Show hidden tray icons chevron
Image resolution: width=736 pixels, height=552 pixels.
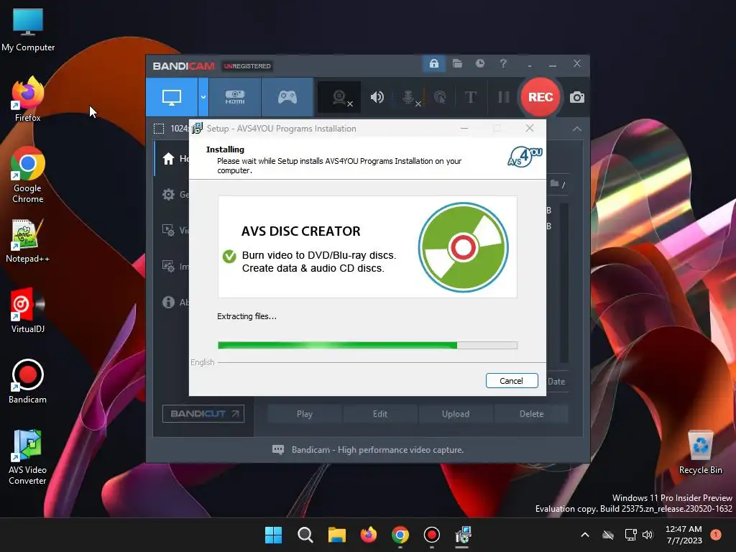(x=585, y=535)
